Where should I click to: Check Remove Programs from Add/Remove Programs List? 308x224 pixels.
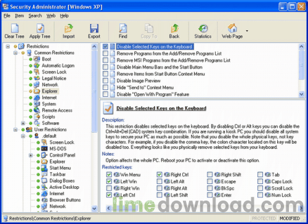(105, 54)
